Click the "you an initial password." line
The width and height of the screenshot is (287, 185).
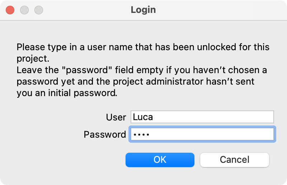click(x=67, y=93)
